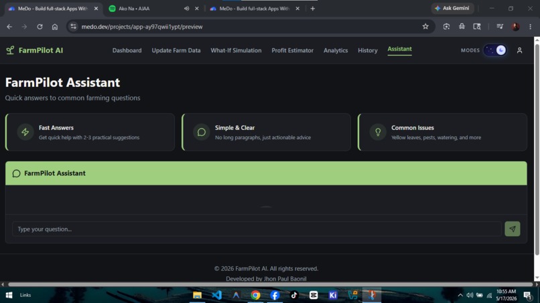The width and height of the screenshot is (540, 303).
Task: Click the 'Fast Answers' card title
Action: (x=56, y=128)
